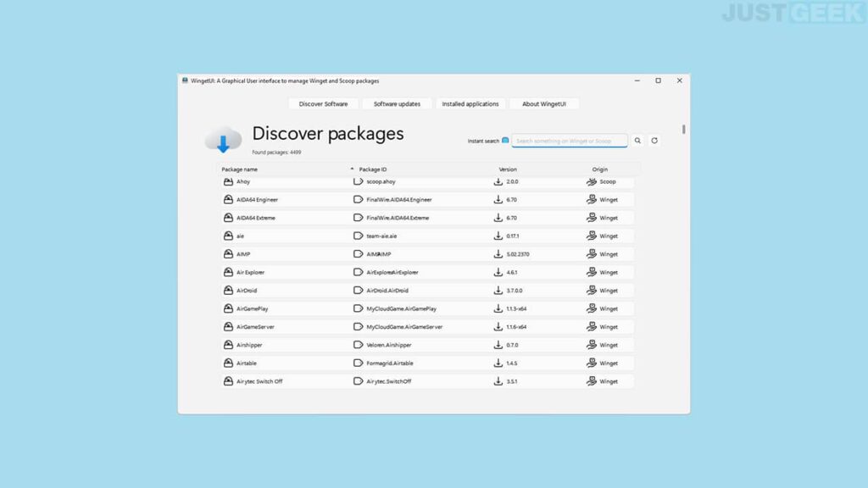Open the Discover Software tab
868x488 pixels.
(323, 104)
